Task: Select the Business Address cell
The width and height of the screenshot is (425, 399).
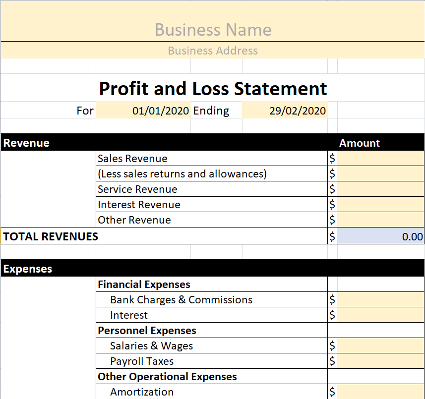Action: coord(213,51)
